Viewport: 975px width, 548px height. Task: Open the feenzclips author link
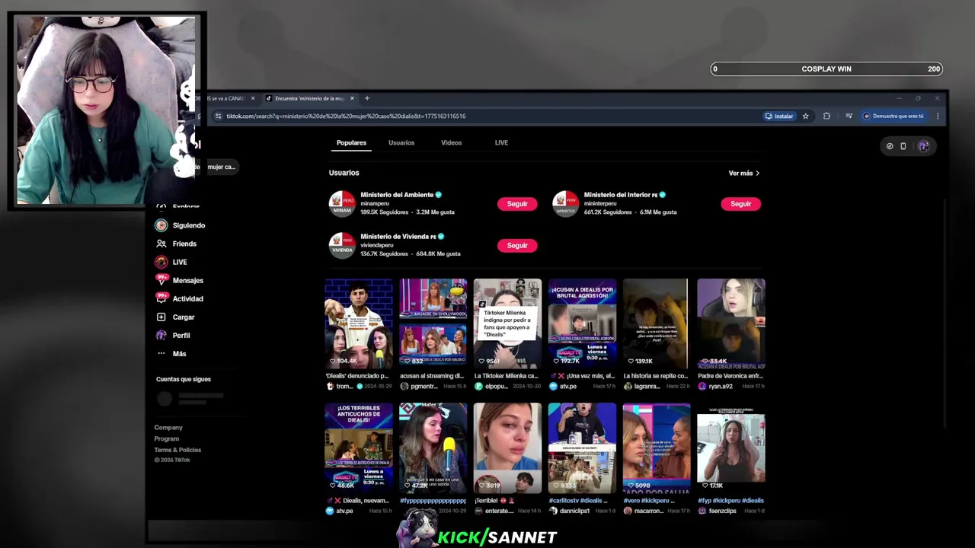pos(724,511)
